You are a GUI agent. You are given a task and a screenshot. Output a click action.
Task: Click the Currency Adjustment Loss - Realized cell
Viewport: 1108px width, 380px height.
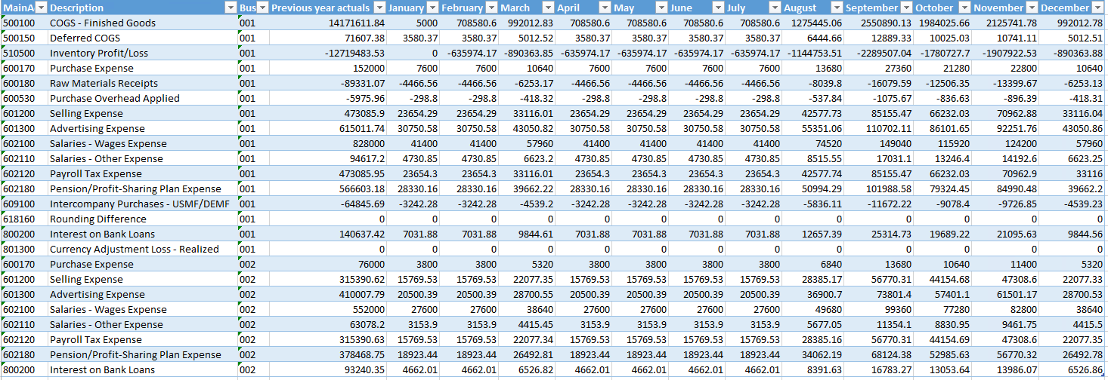pos(142,249)
